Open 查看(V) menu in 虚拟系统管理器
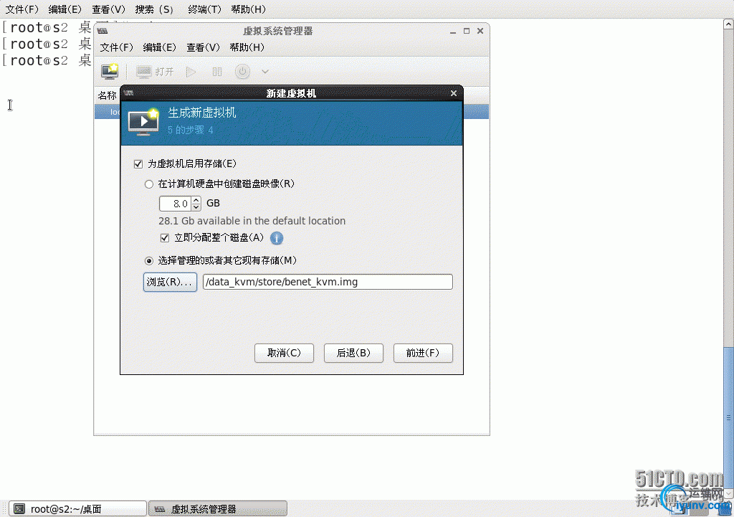Image resolution: width=734 pixels, height=517 pixels. click(x=203, y=47)
